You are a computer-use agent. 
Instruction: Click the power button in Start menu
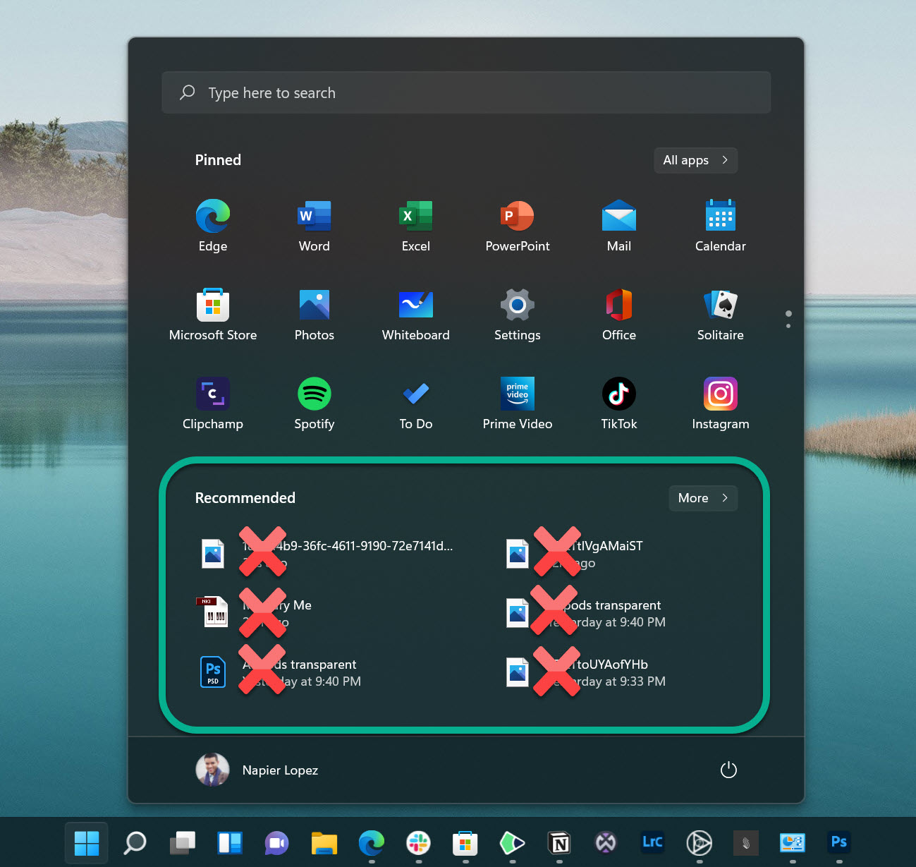click(728, 770)
